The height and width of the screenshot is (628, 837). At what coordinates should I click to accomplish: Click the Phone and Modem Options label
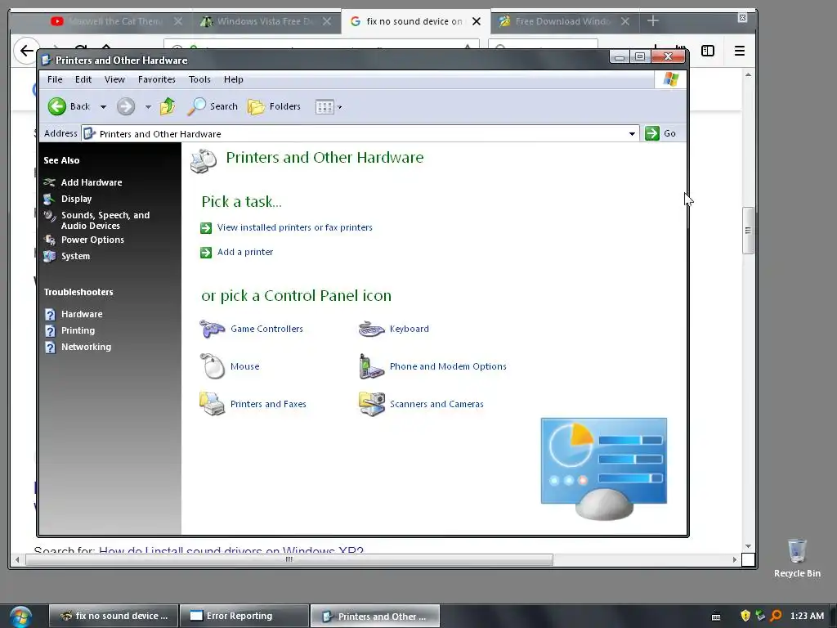click(448, 366)
